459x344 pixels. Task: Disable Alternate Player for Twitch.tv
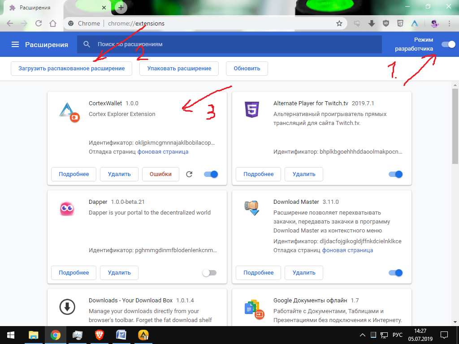point(395,174)
